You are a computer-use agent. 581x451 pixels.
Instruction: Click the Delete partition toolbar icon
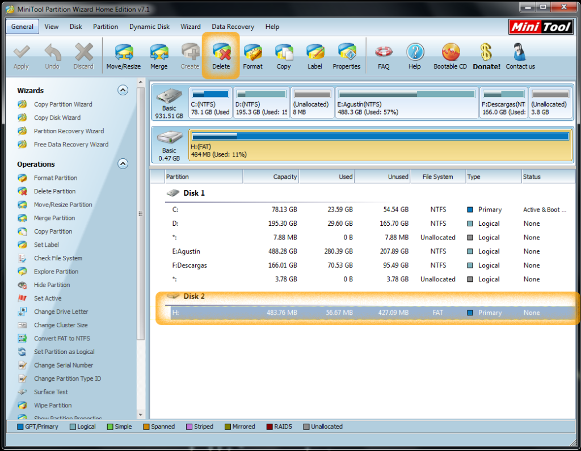coord(221,56)
